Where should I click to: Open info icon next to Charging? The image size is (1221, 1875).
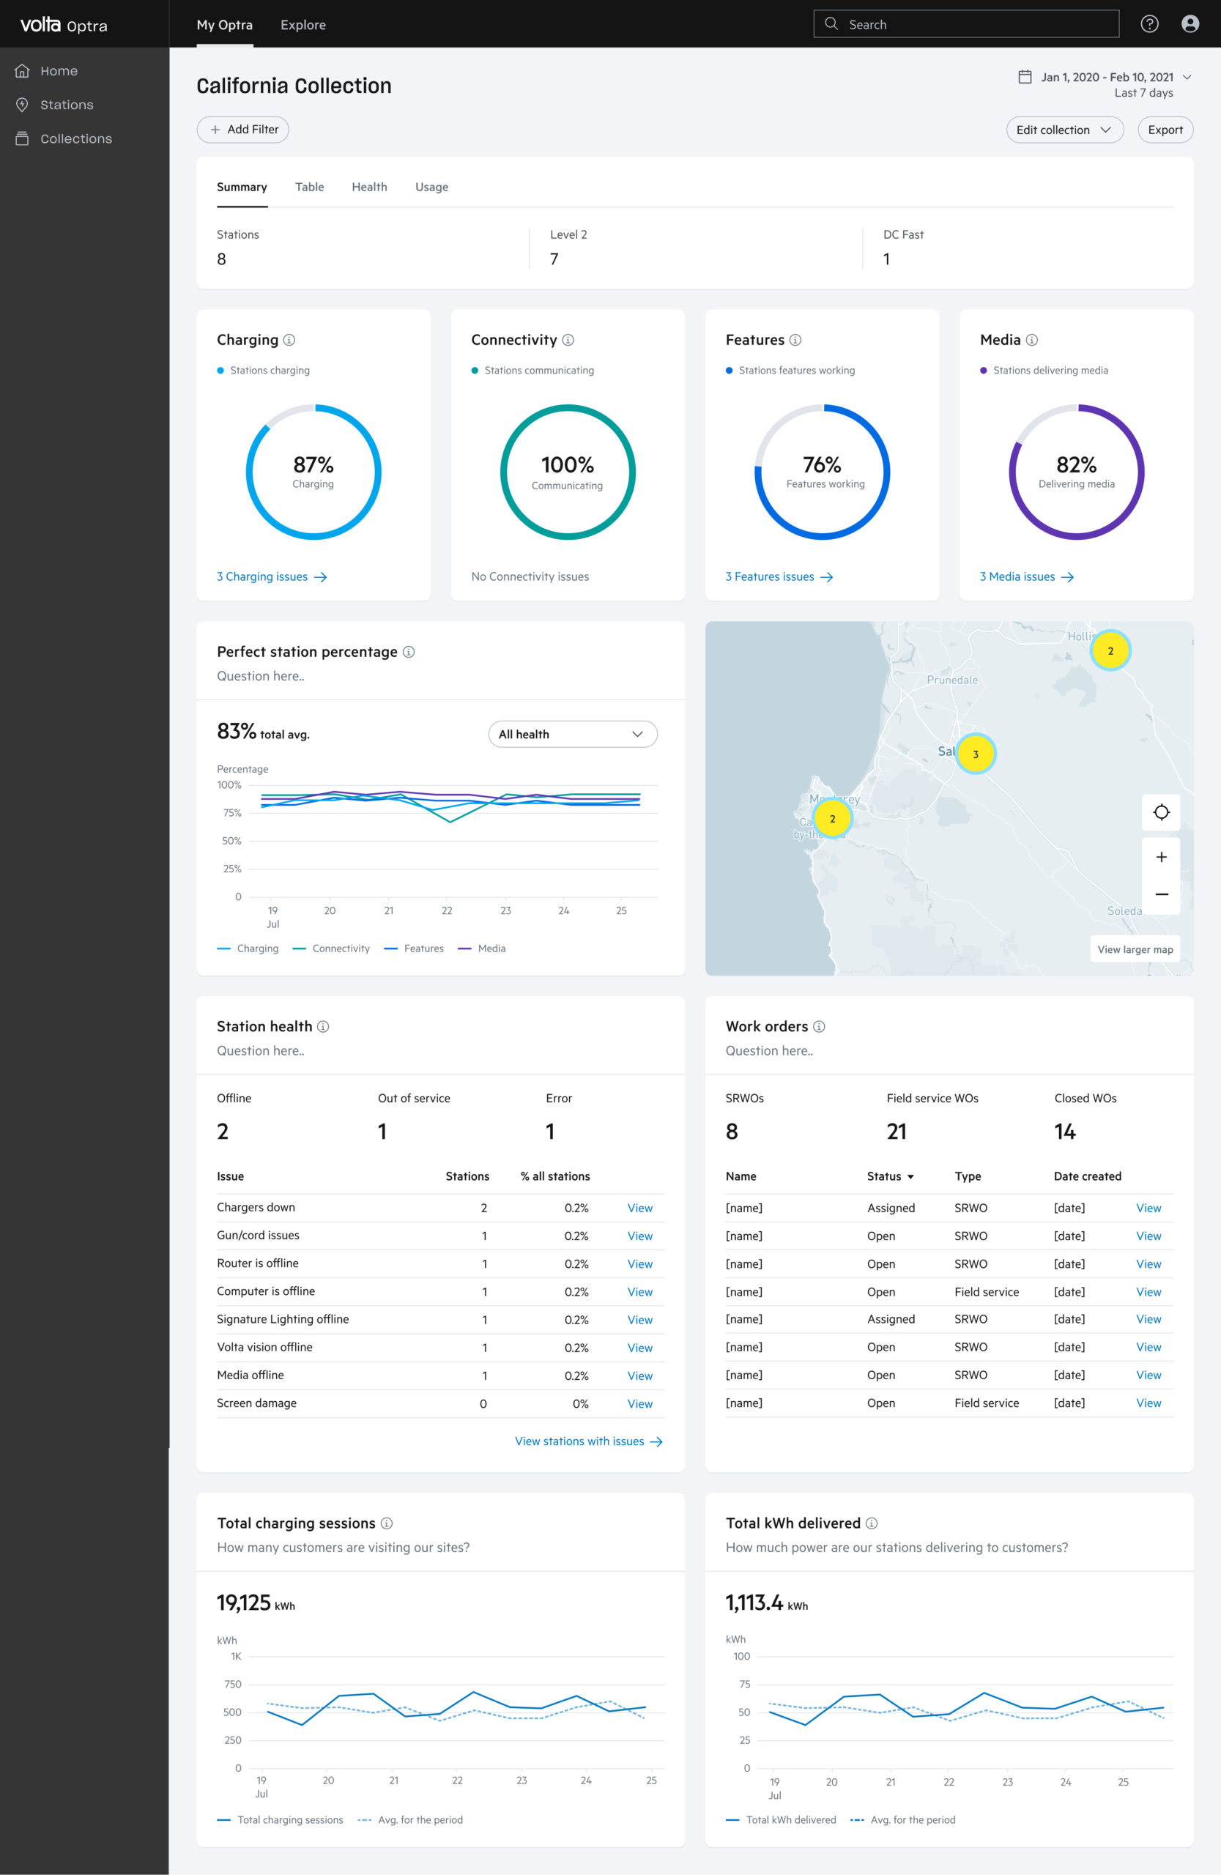pos(289,341)
